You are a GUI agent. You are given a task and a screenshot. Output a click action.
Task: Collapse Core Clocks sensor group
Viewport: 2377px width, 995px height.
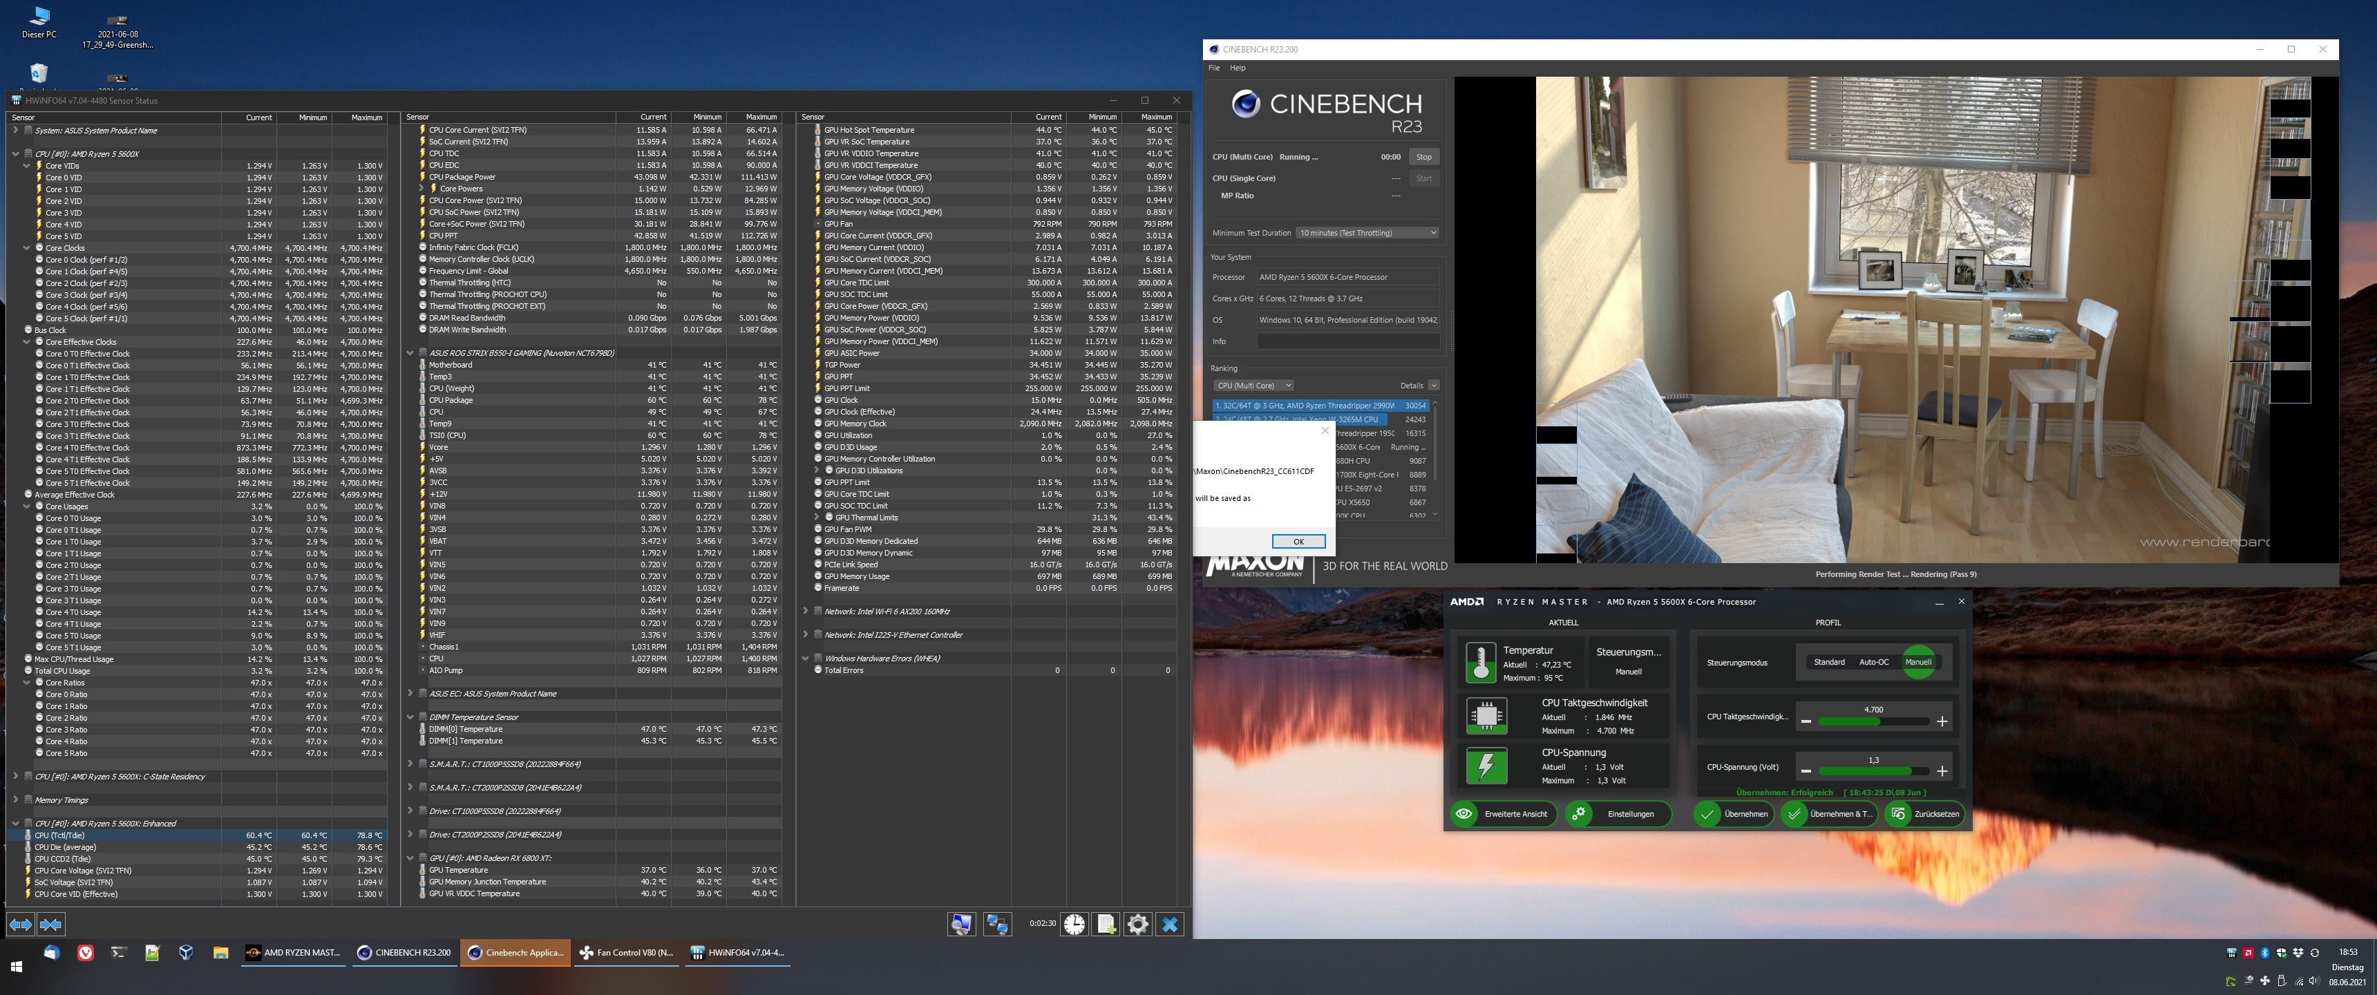(27, 248)
